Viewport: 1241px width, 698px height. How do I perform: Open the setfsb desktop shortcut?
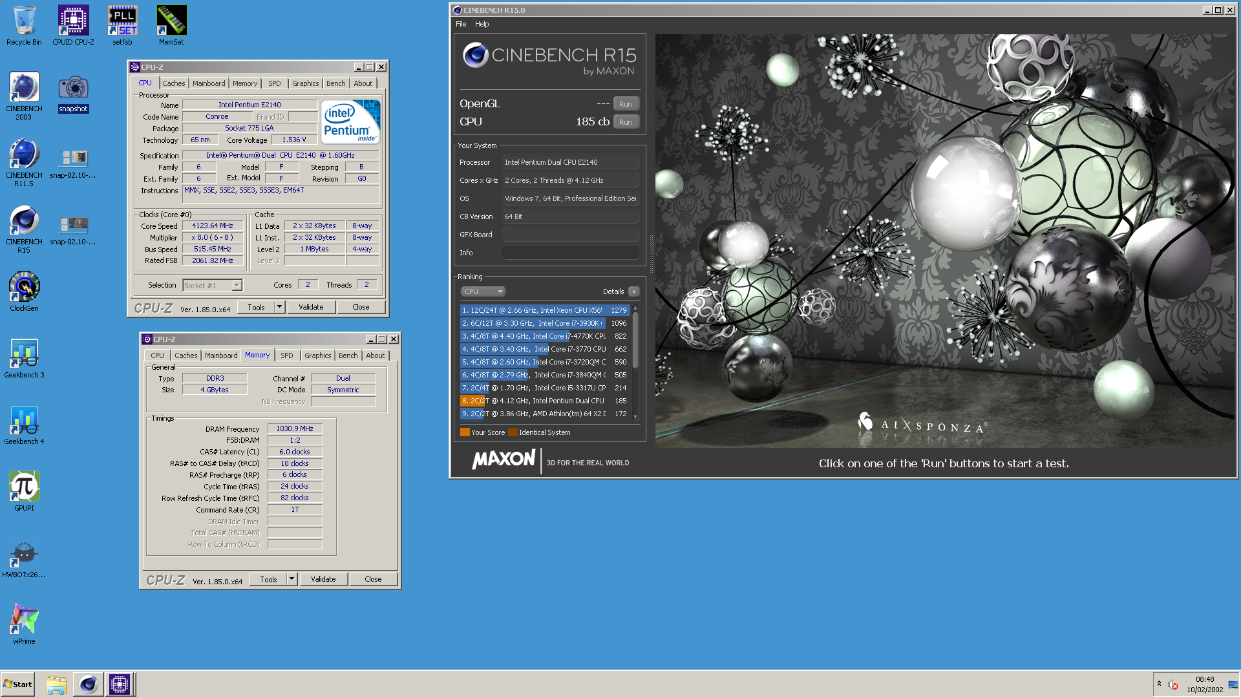click(x=122, y=26)
